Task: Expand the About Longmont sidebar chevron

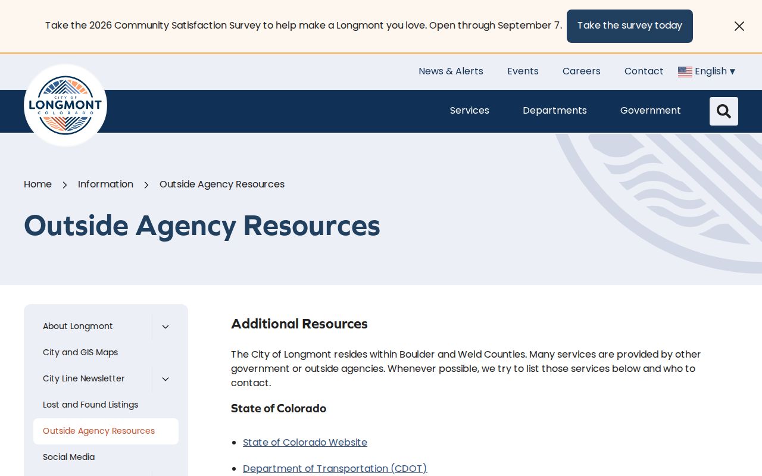Action: (165, 327)
